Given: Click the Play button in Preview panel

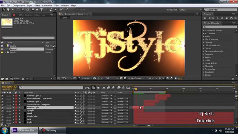Looking at the screenshot, I should [x=213, y=18].
